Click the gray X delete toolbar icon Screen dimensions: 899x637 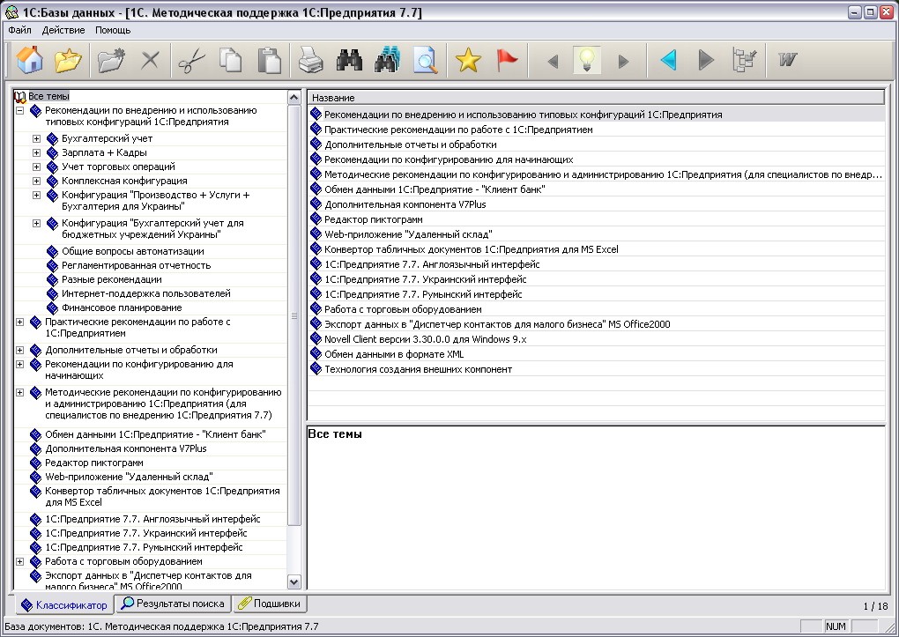(150, 60)
